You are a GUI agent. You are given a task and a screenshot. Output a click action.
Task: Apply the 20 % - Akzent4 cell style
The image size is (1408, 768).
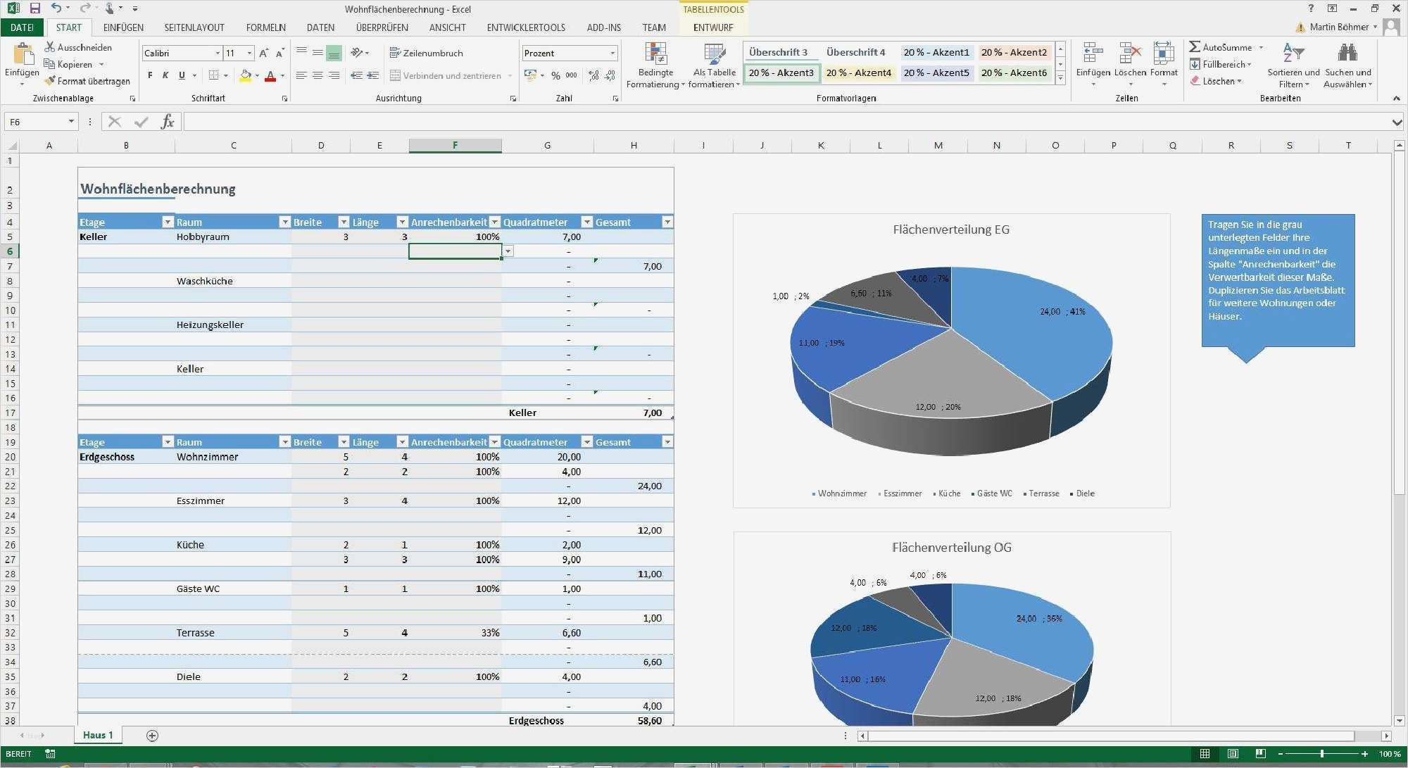(x=858, y=73)
